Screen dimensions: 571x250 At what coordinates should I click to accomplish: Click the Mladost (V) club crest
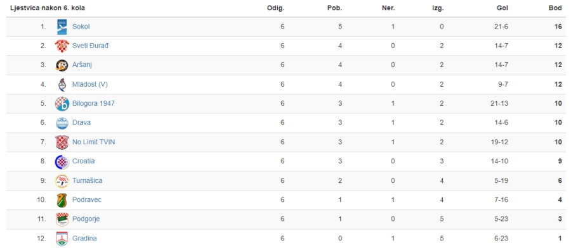(62, 84)
